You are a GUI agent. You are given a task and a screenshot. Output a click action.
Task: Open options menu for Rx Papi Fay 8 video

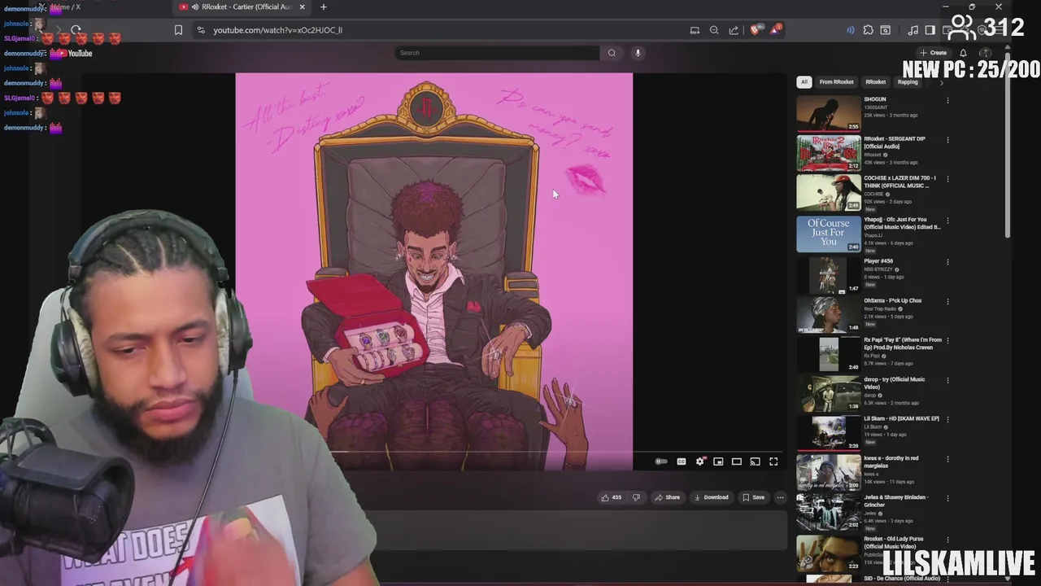click(x=947, y=341)
